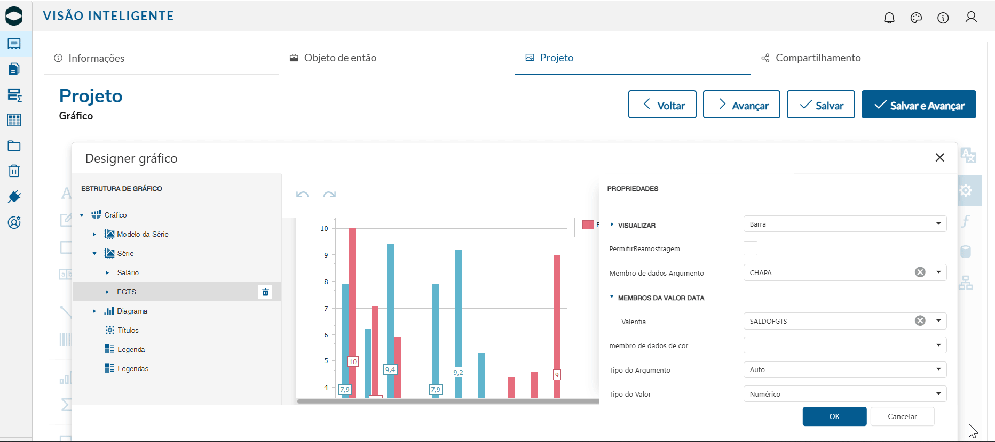Open the notifications bell icon
This screenshot has height=442, width=995.
coord(889,18)
